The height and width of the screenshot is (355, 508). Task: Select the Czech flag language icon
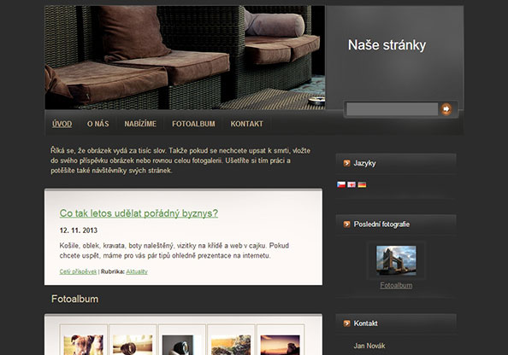tap(341, 184)
